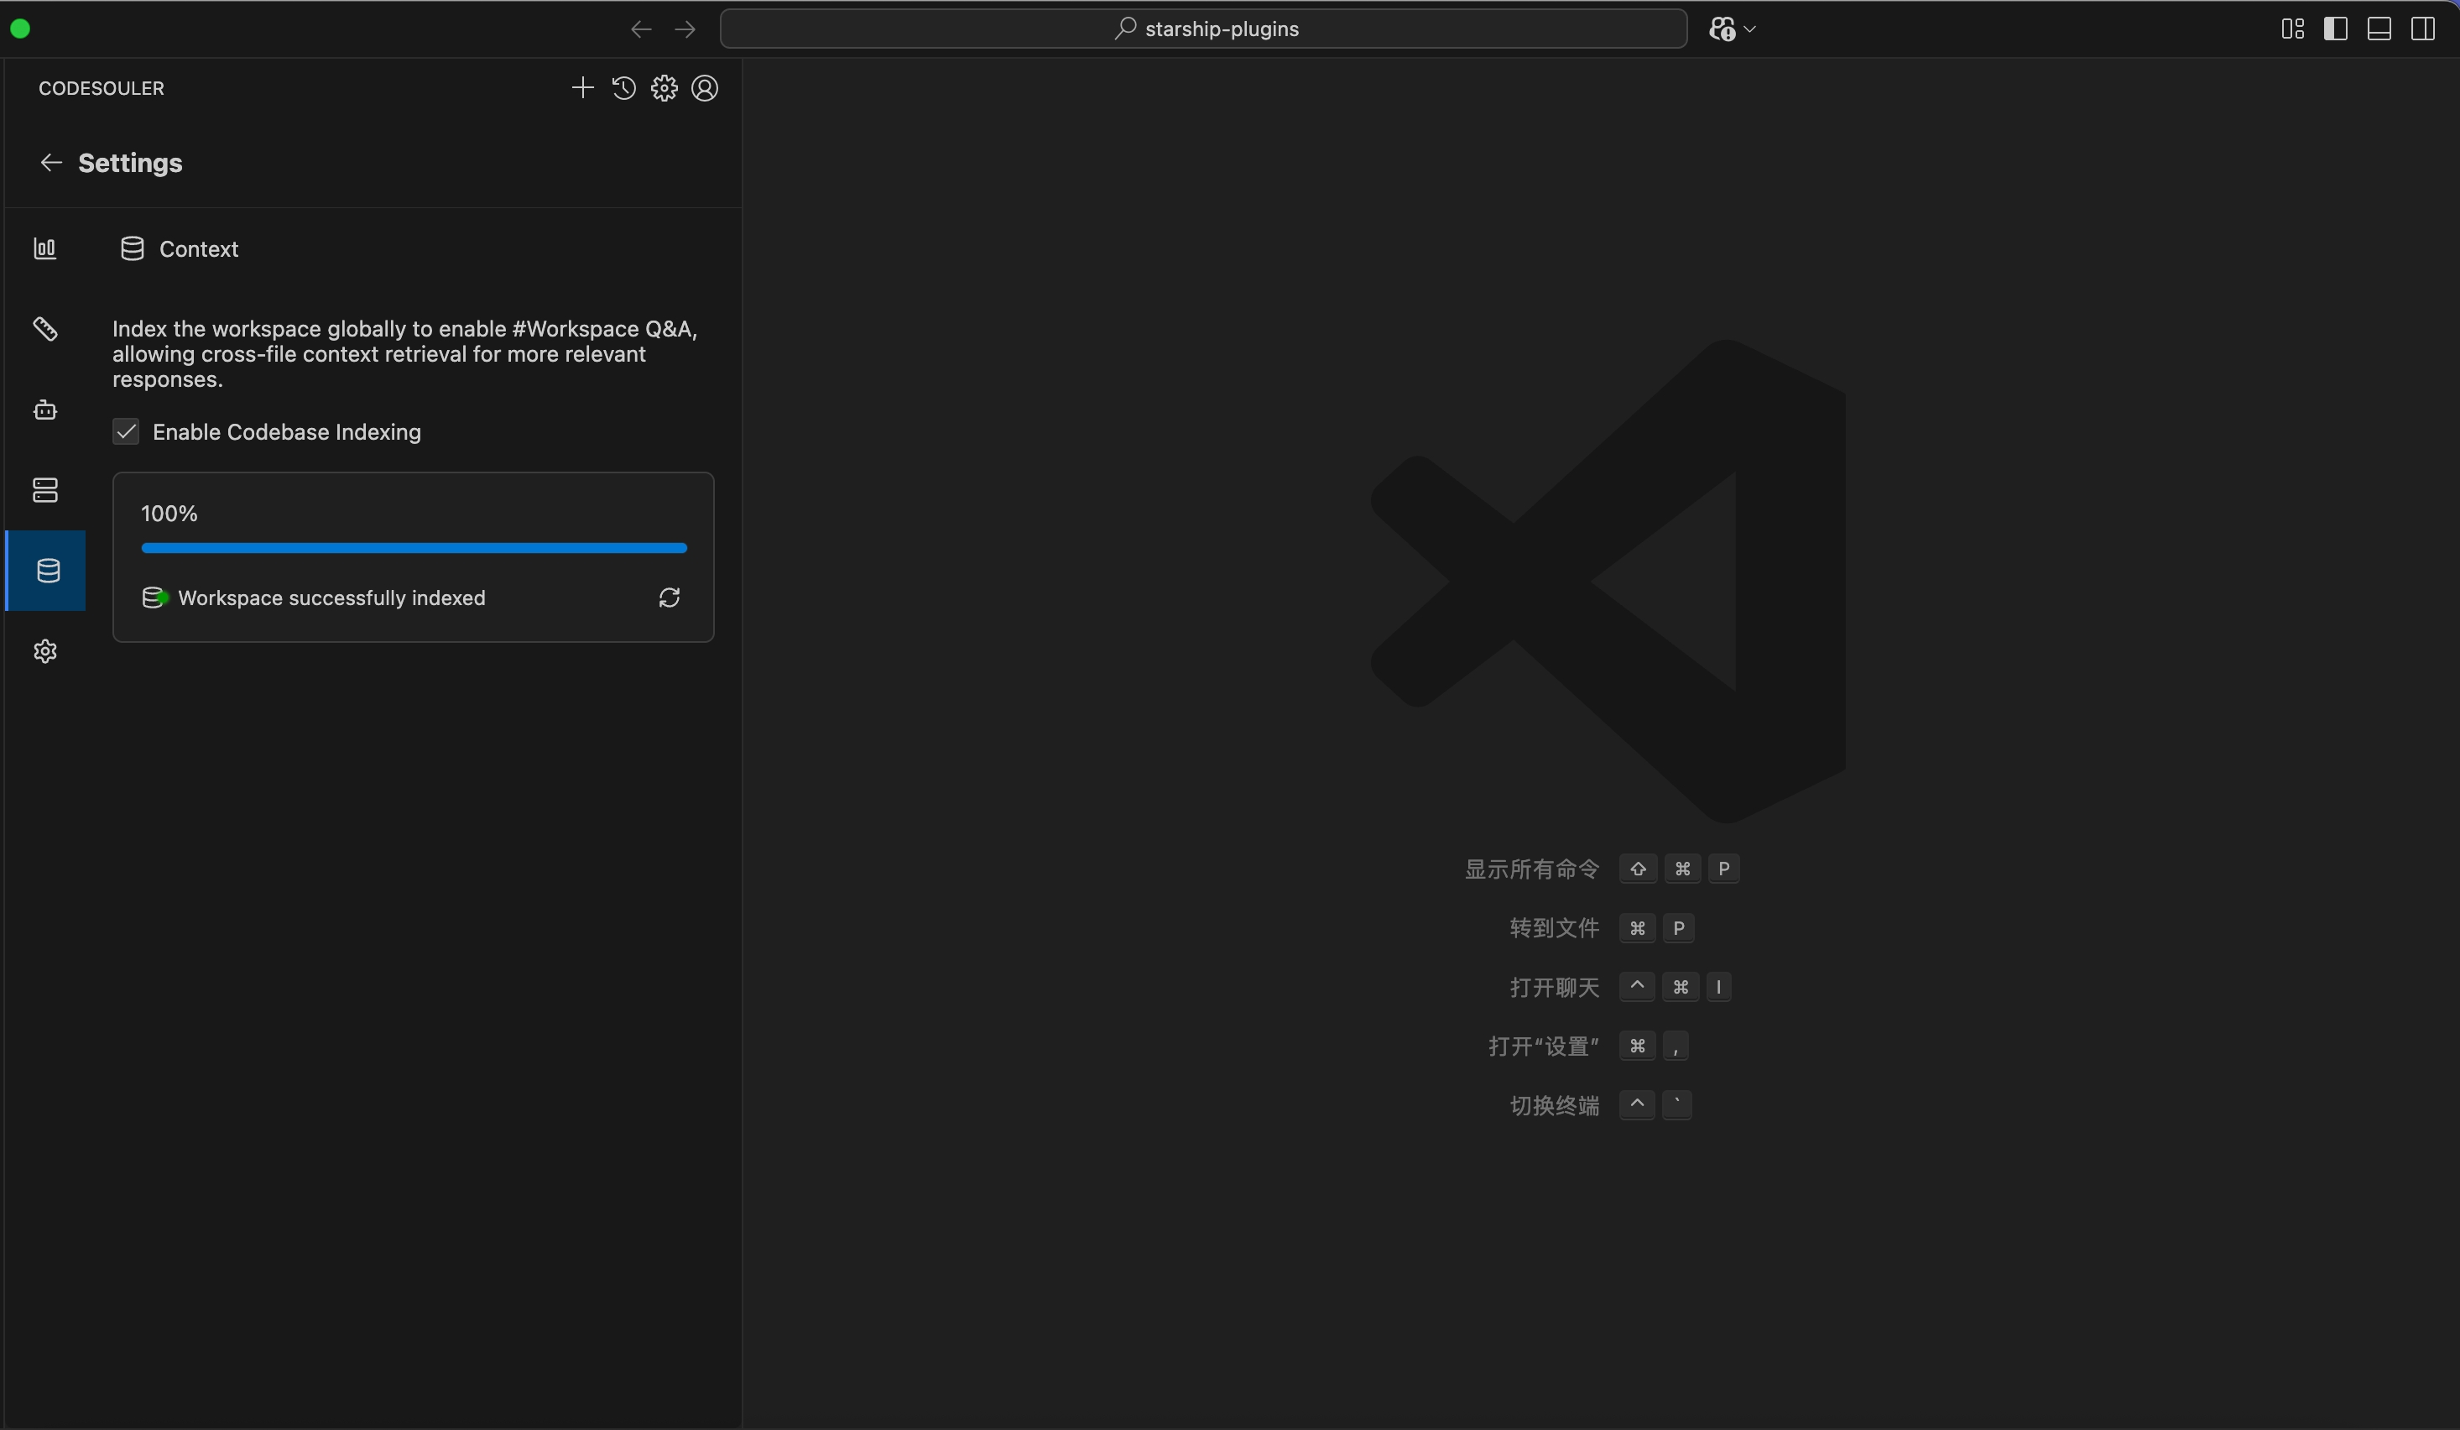Image resolution: width=2460 pixels, height=1430 pixels.
Task: Uncheck Enable Codebase Indexing checkbox
Action: pyautogui.click(x=126, y=431)
